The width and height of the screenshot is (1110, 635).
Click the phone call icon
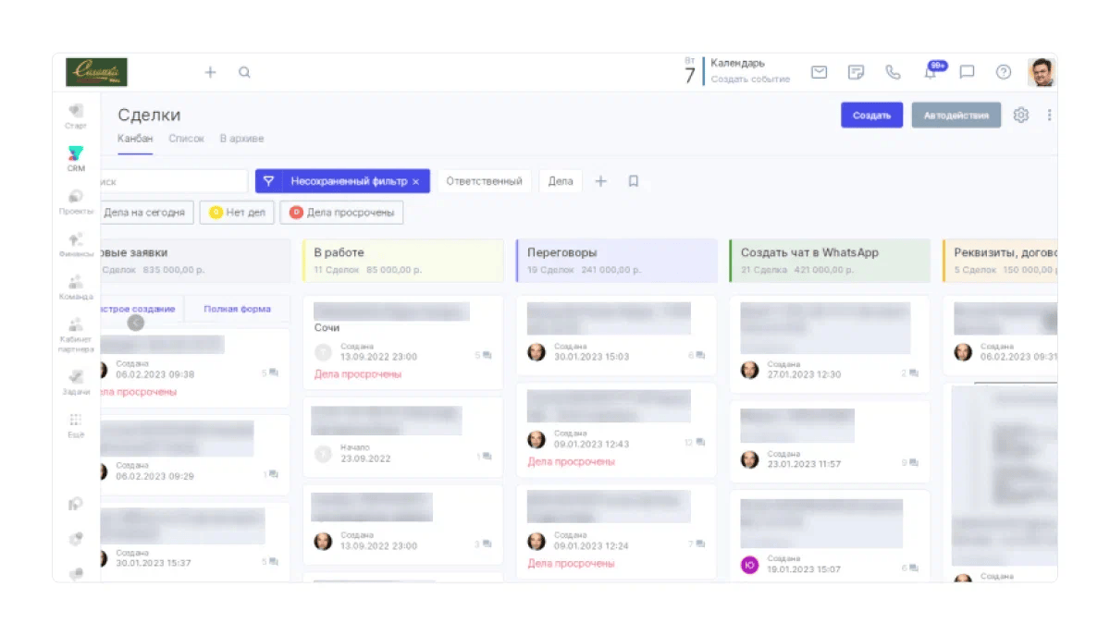(x=893, y=72)
